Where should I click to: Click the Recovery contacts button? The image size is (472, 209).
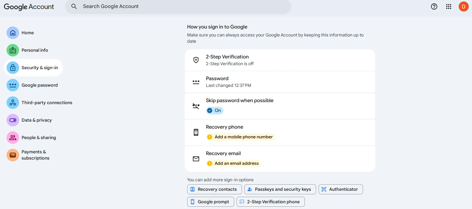coord(215,189)
